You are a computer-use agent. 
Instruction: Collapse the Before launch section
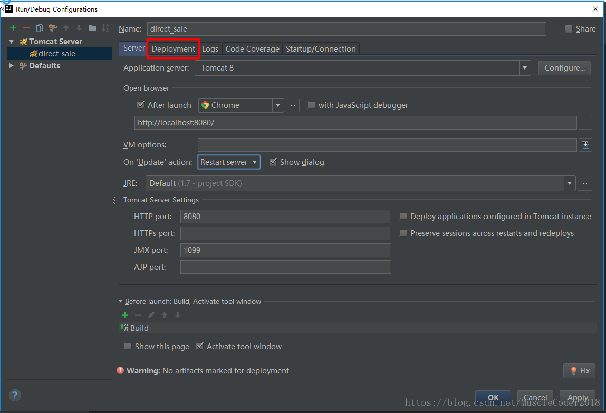[x=121, y=301]
